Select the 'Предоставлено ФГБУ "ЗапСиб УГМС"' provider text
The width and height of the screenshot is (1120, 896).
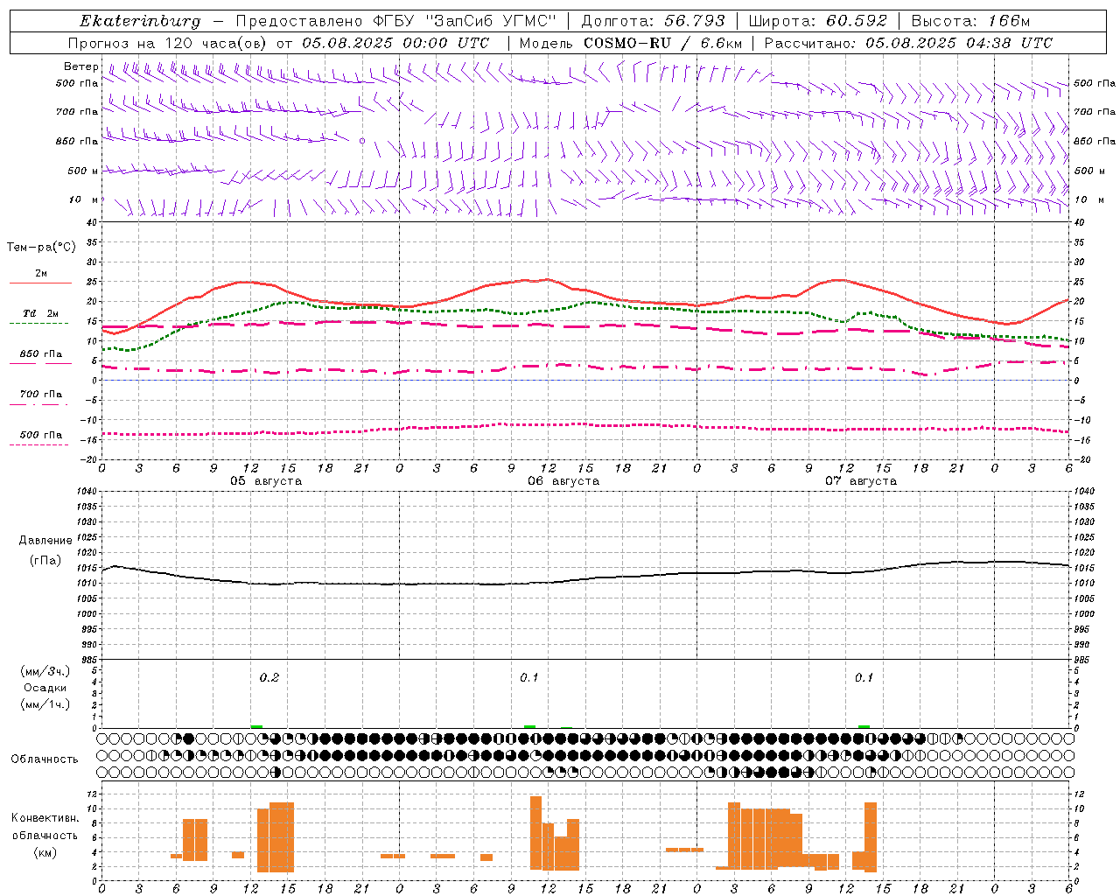point(397,21)
